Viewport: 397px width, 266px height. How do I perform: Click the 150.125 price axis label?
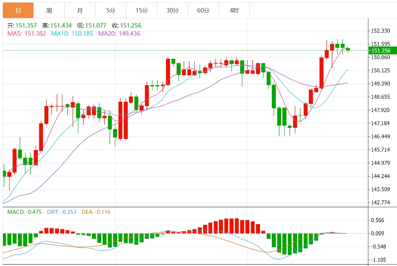[380, 71]
